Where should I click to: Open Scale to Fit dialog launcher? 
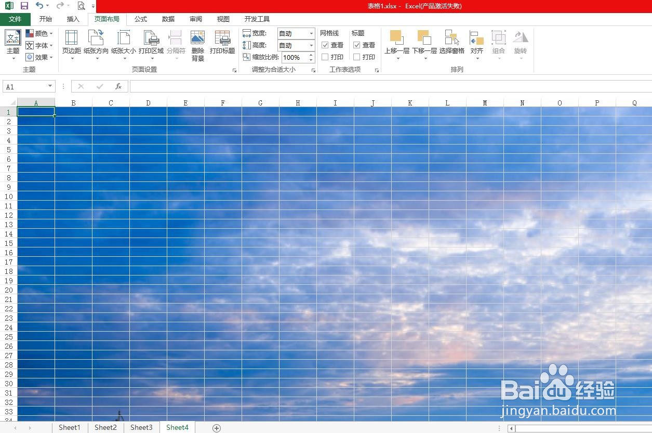pos(313,70)
